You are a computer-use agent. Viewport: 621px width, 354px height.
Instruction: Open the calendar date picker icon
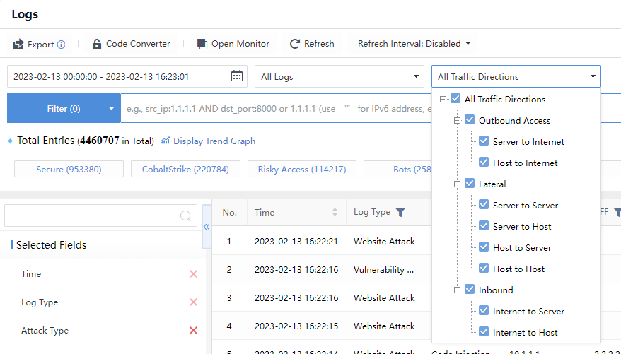237,76
